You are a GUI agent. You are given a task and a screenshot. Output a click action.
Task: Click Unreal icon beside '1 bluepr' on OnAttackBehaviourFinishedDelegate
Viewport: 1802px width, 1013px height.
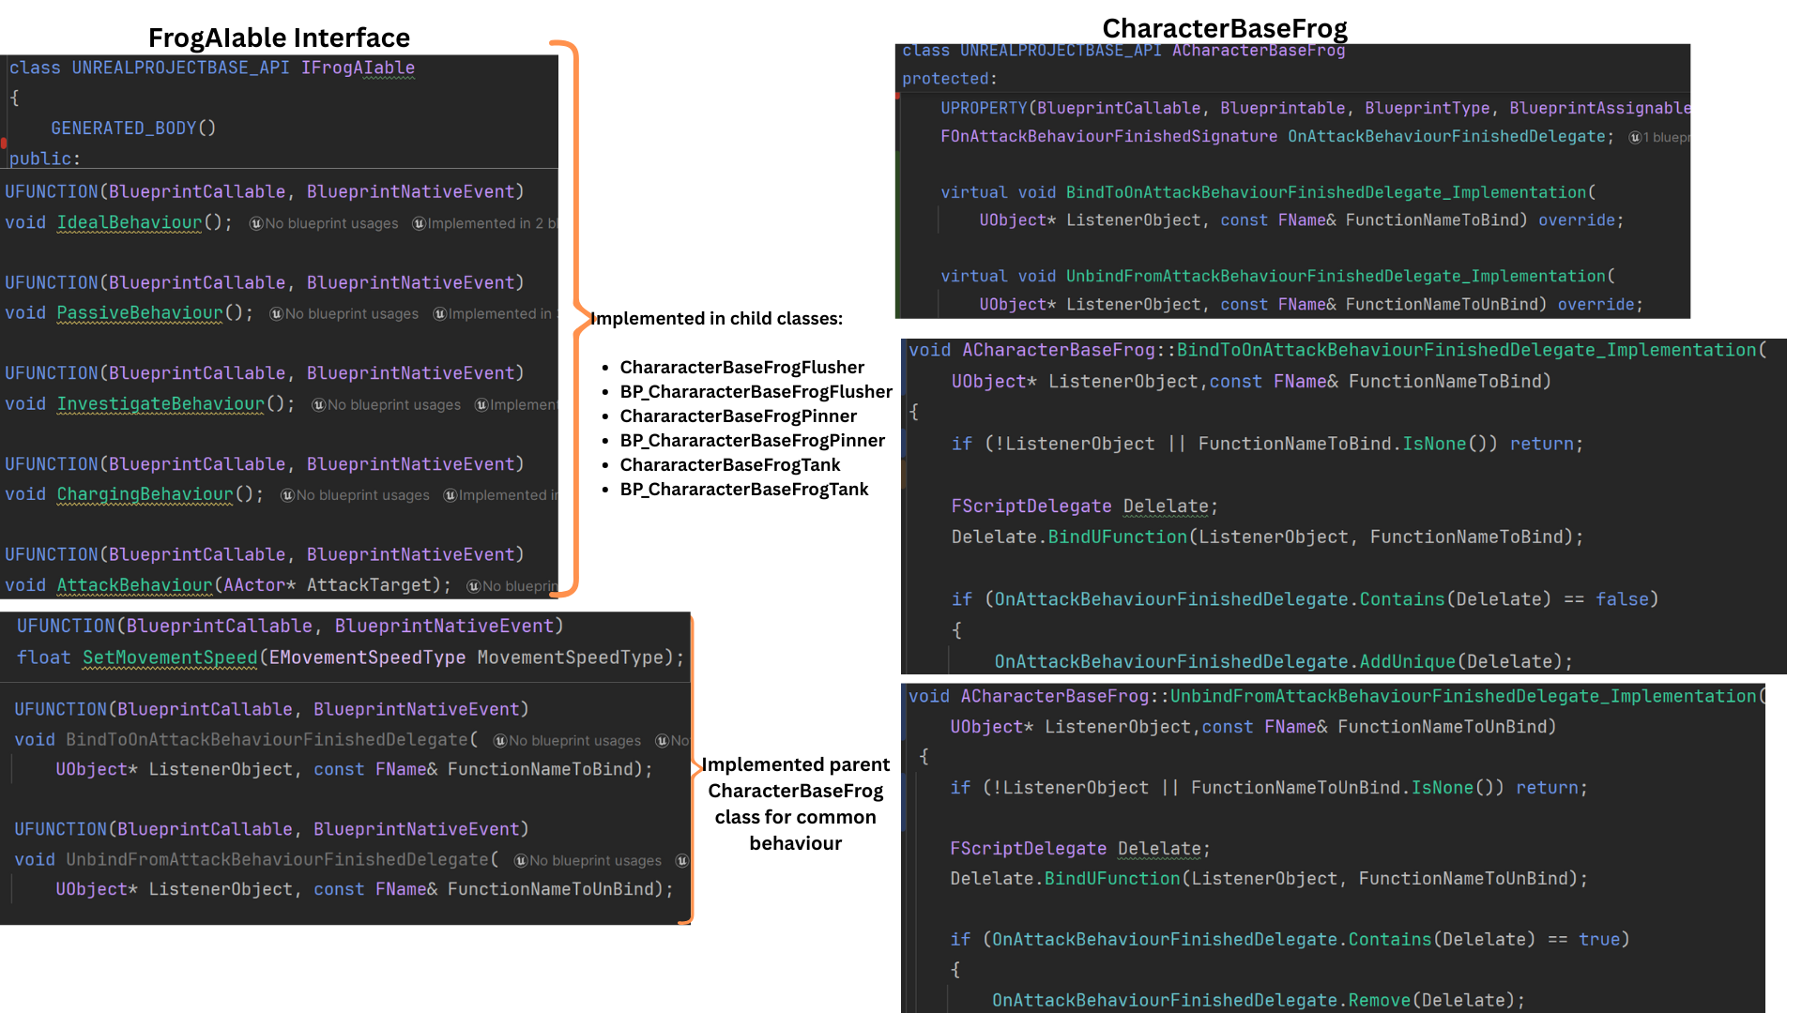click(1635, 138)
